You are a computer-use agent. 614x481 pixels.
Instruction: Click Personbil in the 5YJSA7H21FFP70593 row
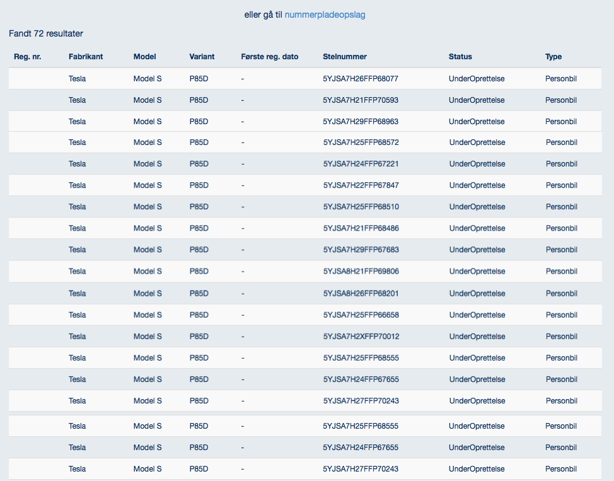click(561, 100)
